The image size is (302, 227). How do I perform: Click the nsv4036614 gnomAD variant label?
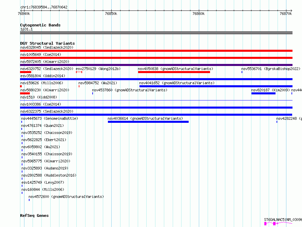145,118
